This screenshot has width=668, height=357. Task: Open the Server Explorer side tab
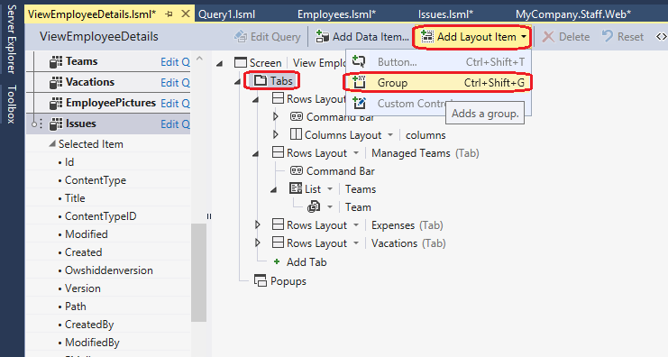12,39
